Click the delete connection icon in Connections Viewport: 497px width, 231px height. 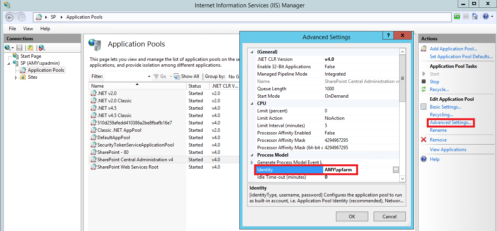[42, 48]
